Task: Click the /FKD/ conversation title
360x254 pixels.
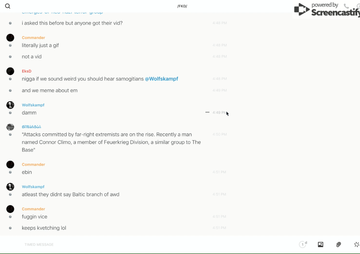Action: [x=182, y=6]
